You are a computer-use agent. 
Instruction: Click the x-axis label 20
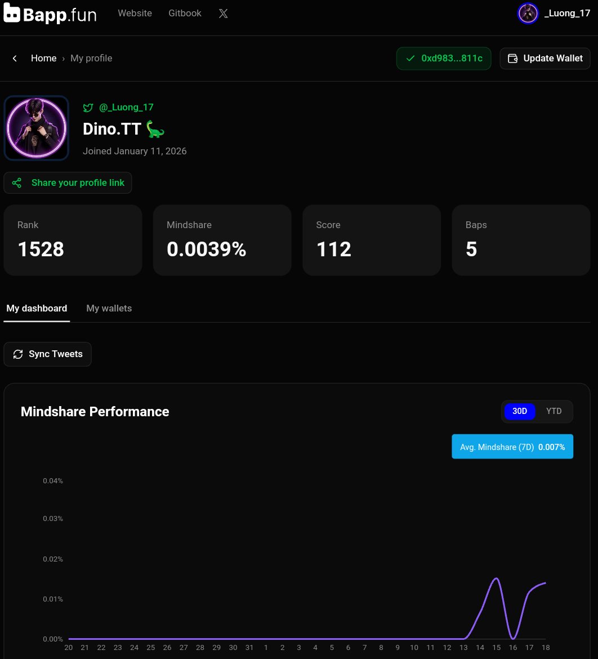pos(69,648)
